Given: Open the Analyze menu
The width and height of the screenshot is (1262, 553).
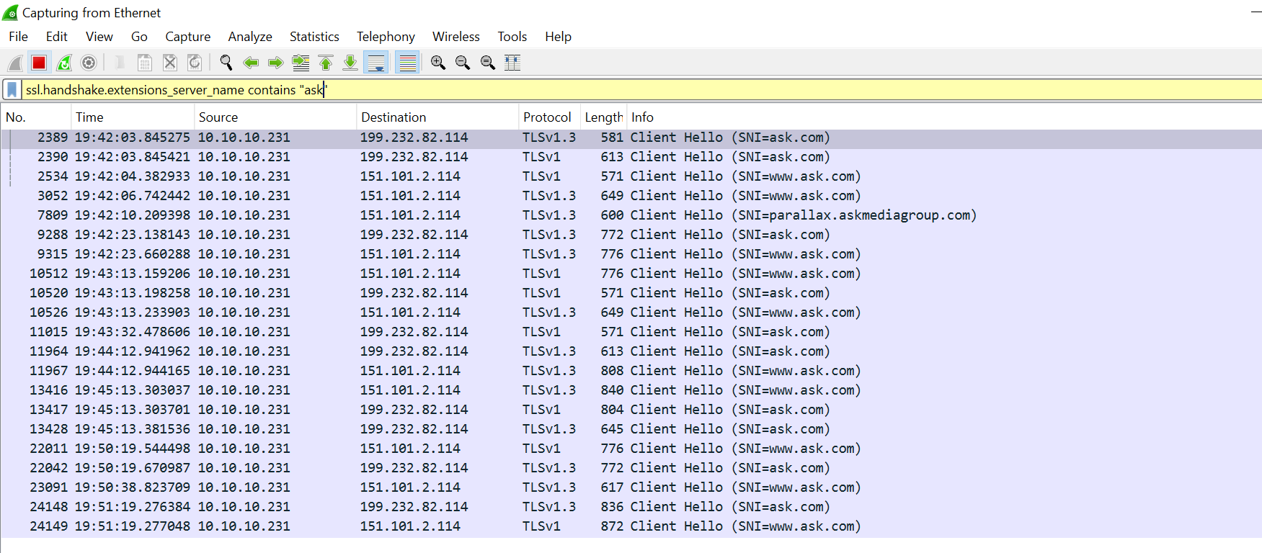Looking at the screenshot, I should tap(249, 37).
